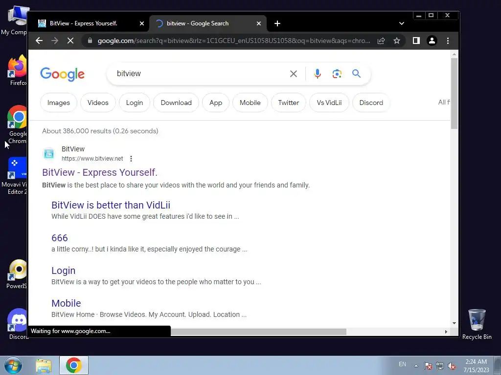Switch to the BitView - Express Yourself tab
This screenshot has height=375, width=501.
[x=90, y=23]
